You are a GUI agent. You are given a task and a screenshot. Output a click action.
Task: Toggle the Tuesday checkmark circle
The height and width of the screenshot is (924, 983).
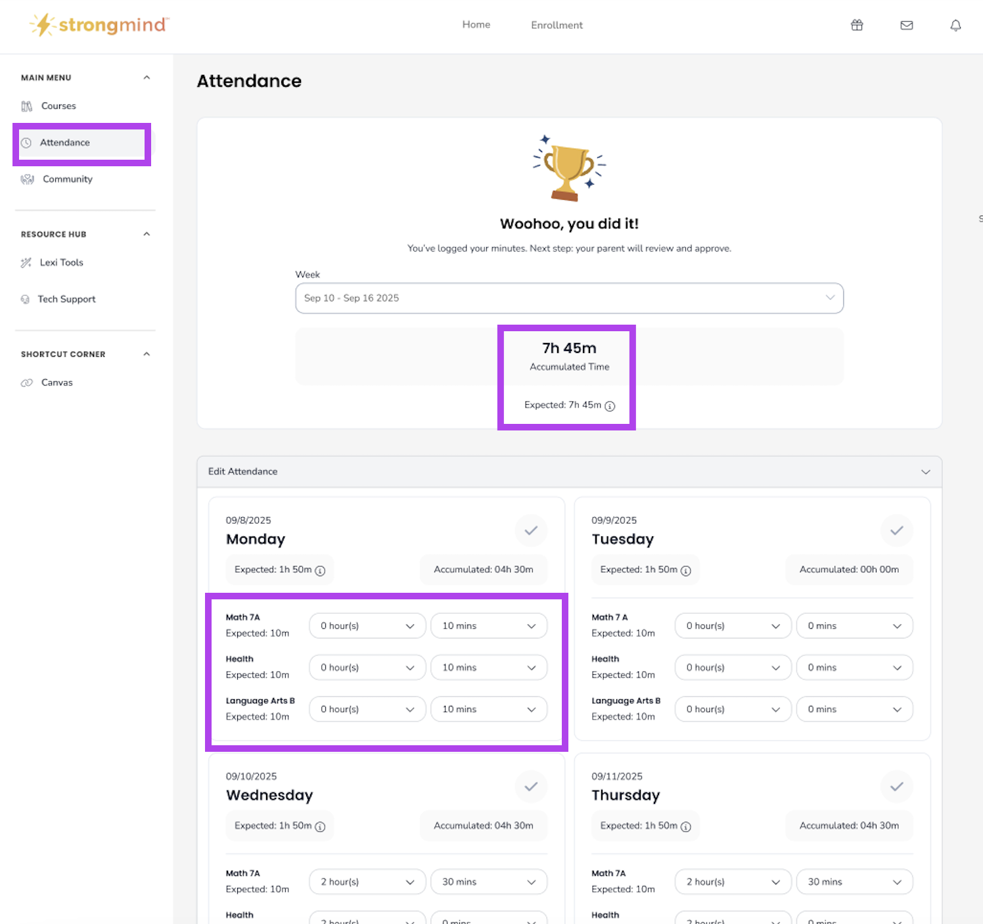point(896,530)
